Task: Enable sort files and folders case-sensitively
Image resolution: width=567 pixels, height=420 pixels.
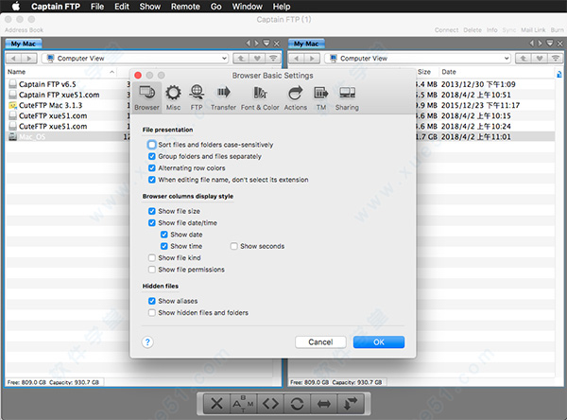Action: (152, 145)
